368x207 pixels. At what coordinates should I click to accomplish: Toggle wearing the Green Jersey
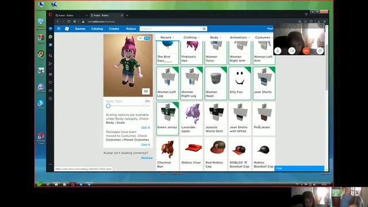[167, 119]
